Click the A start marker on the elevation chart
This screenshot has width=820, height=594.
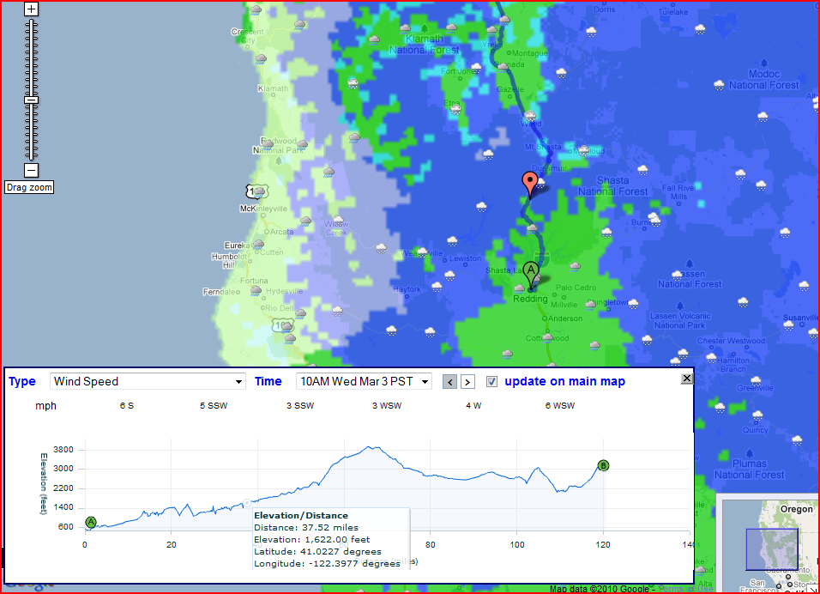[x=91, y=522]
